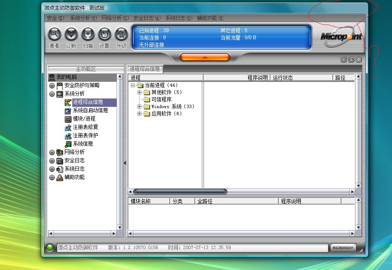Collapse the sidebar with the left arrow handle
The width and height of the screenshot is (392, 270).
coord(125,163)
